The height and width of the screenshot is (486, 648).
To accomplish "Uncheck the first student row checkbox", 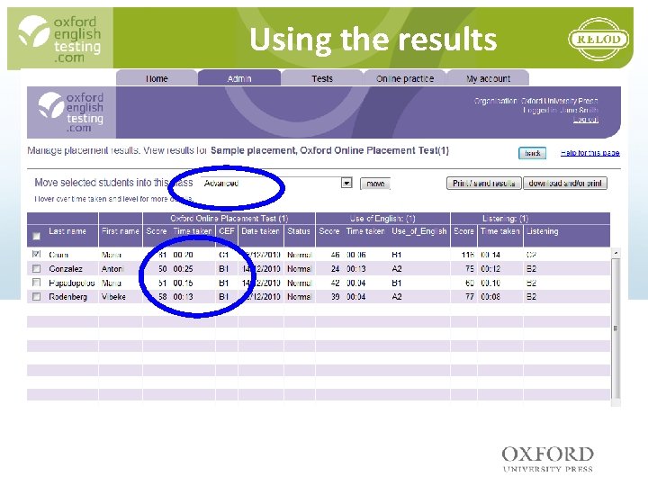I will (x=36, y=254).
